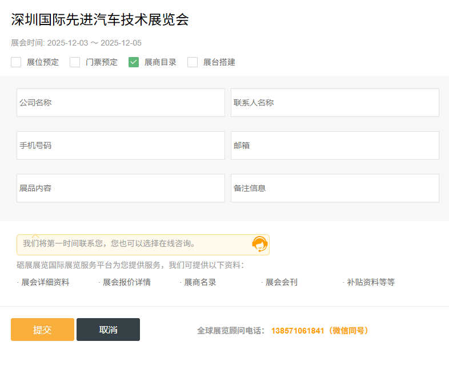Click into the 邮箱 field

point(335,145)
